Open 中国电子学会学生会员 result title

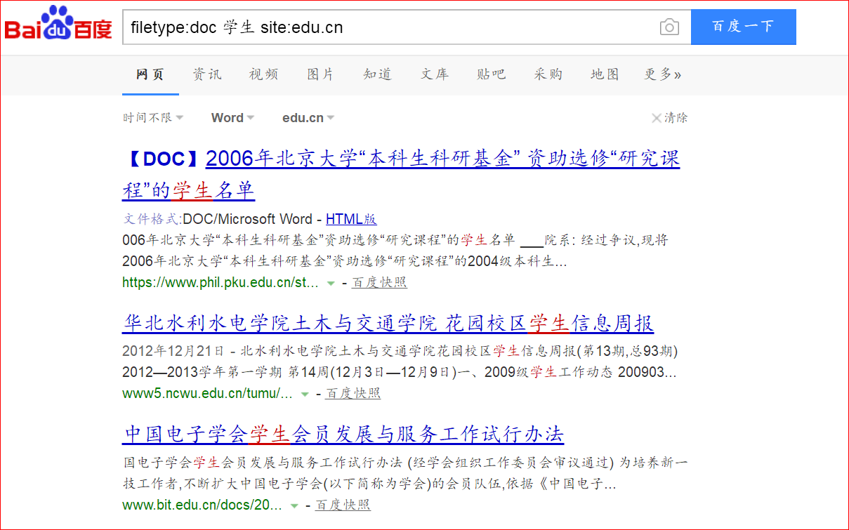pyautogui.click(x=343, y=435)
